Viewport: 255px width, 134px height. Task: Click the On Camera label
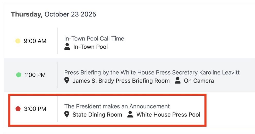click(199, 81)
